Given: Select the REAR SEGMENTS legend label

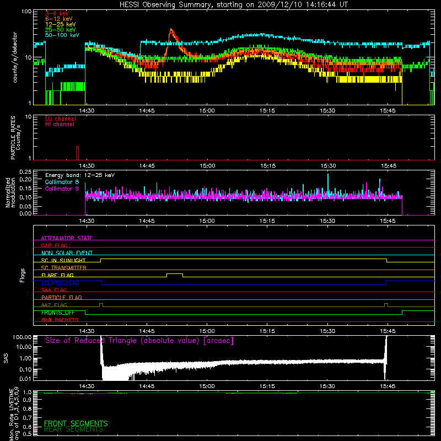Looking at the screenshot, I should 74,429.
